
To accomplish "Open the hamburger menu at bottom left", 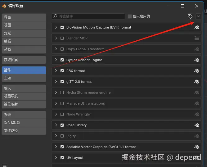I will [5, 165].
